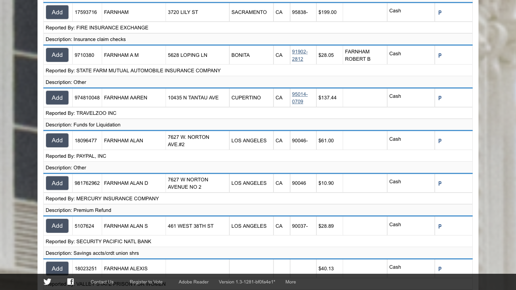Click Description: Insurance claim checks
The width and height of the screenshot is (516, 290).
[x=86, y=39]
